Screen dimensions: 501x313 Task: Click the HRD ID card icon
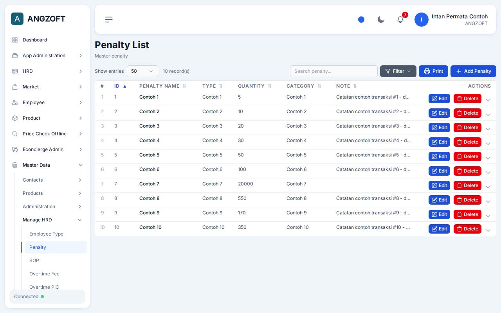click(x=15, y=71)
